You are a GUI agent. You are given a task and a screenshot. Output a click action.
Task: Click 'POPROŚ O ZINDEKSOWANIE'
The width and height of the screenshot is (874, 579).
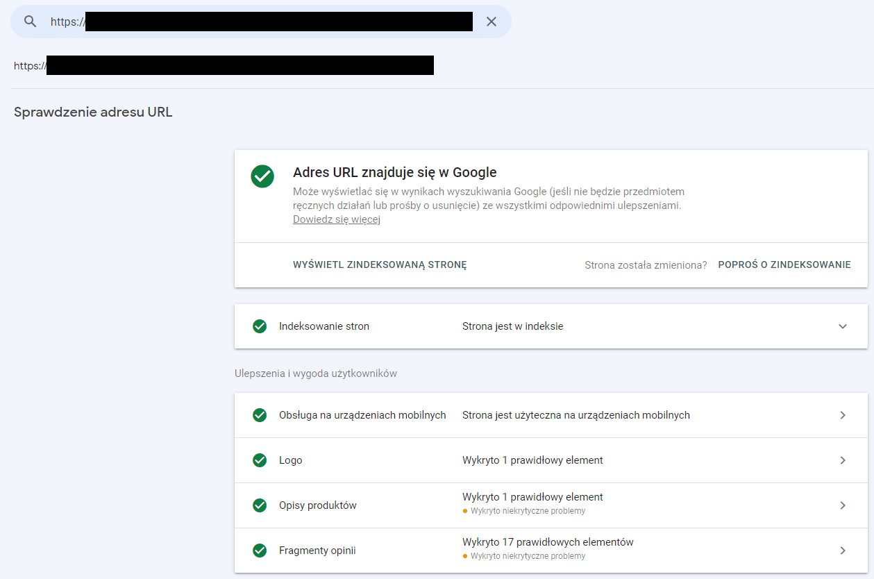click(784, 265)
